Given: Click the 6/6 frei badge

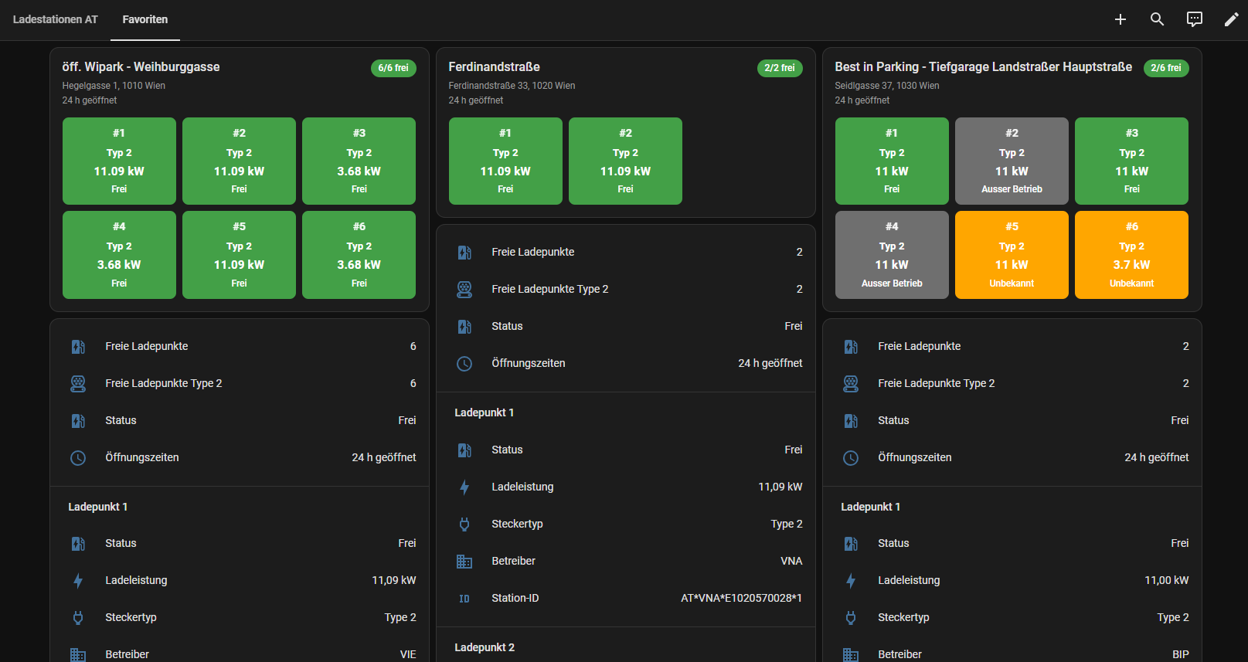Looking at the screenshot, I should click(393, 68).
